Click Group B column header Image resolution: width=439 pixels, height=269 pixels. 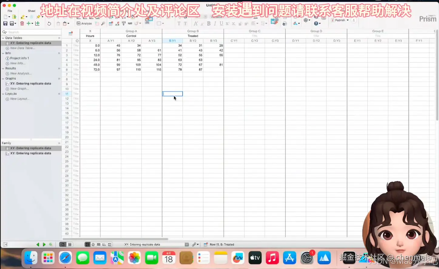click(x=193, y=31)
